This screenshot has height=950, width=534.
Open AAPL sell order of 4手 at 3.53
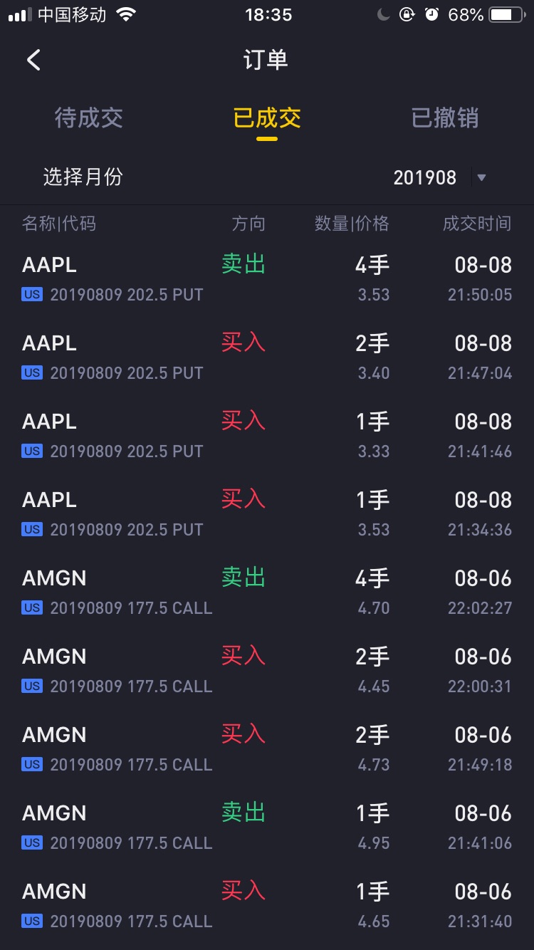click(267, 278)
